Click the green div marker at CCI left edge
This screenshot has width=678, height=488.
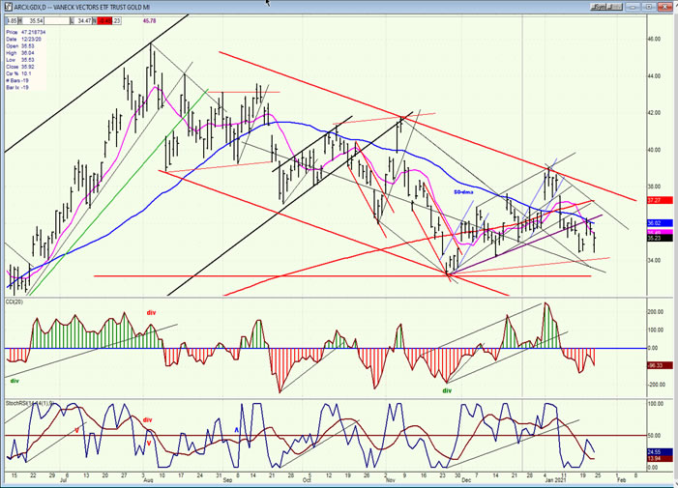[14, 381]
